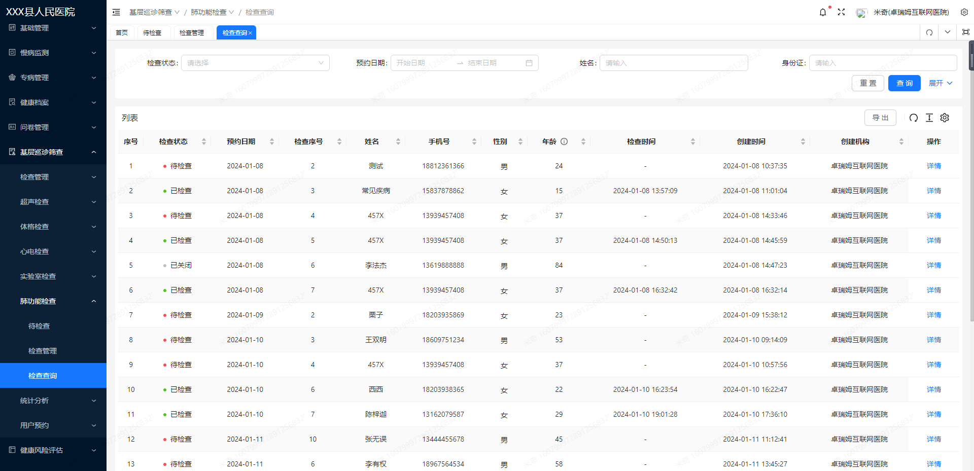The width and height of the screenshot is (974, 471).
Task: Export list with 导出 button
Action: [880, 118]
